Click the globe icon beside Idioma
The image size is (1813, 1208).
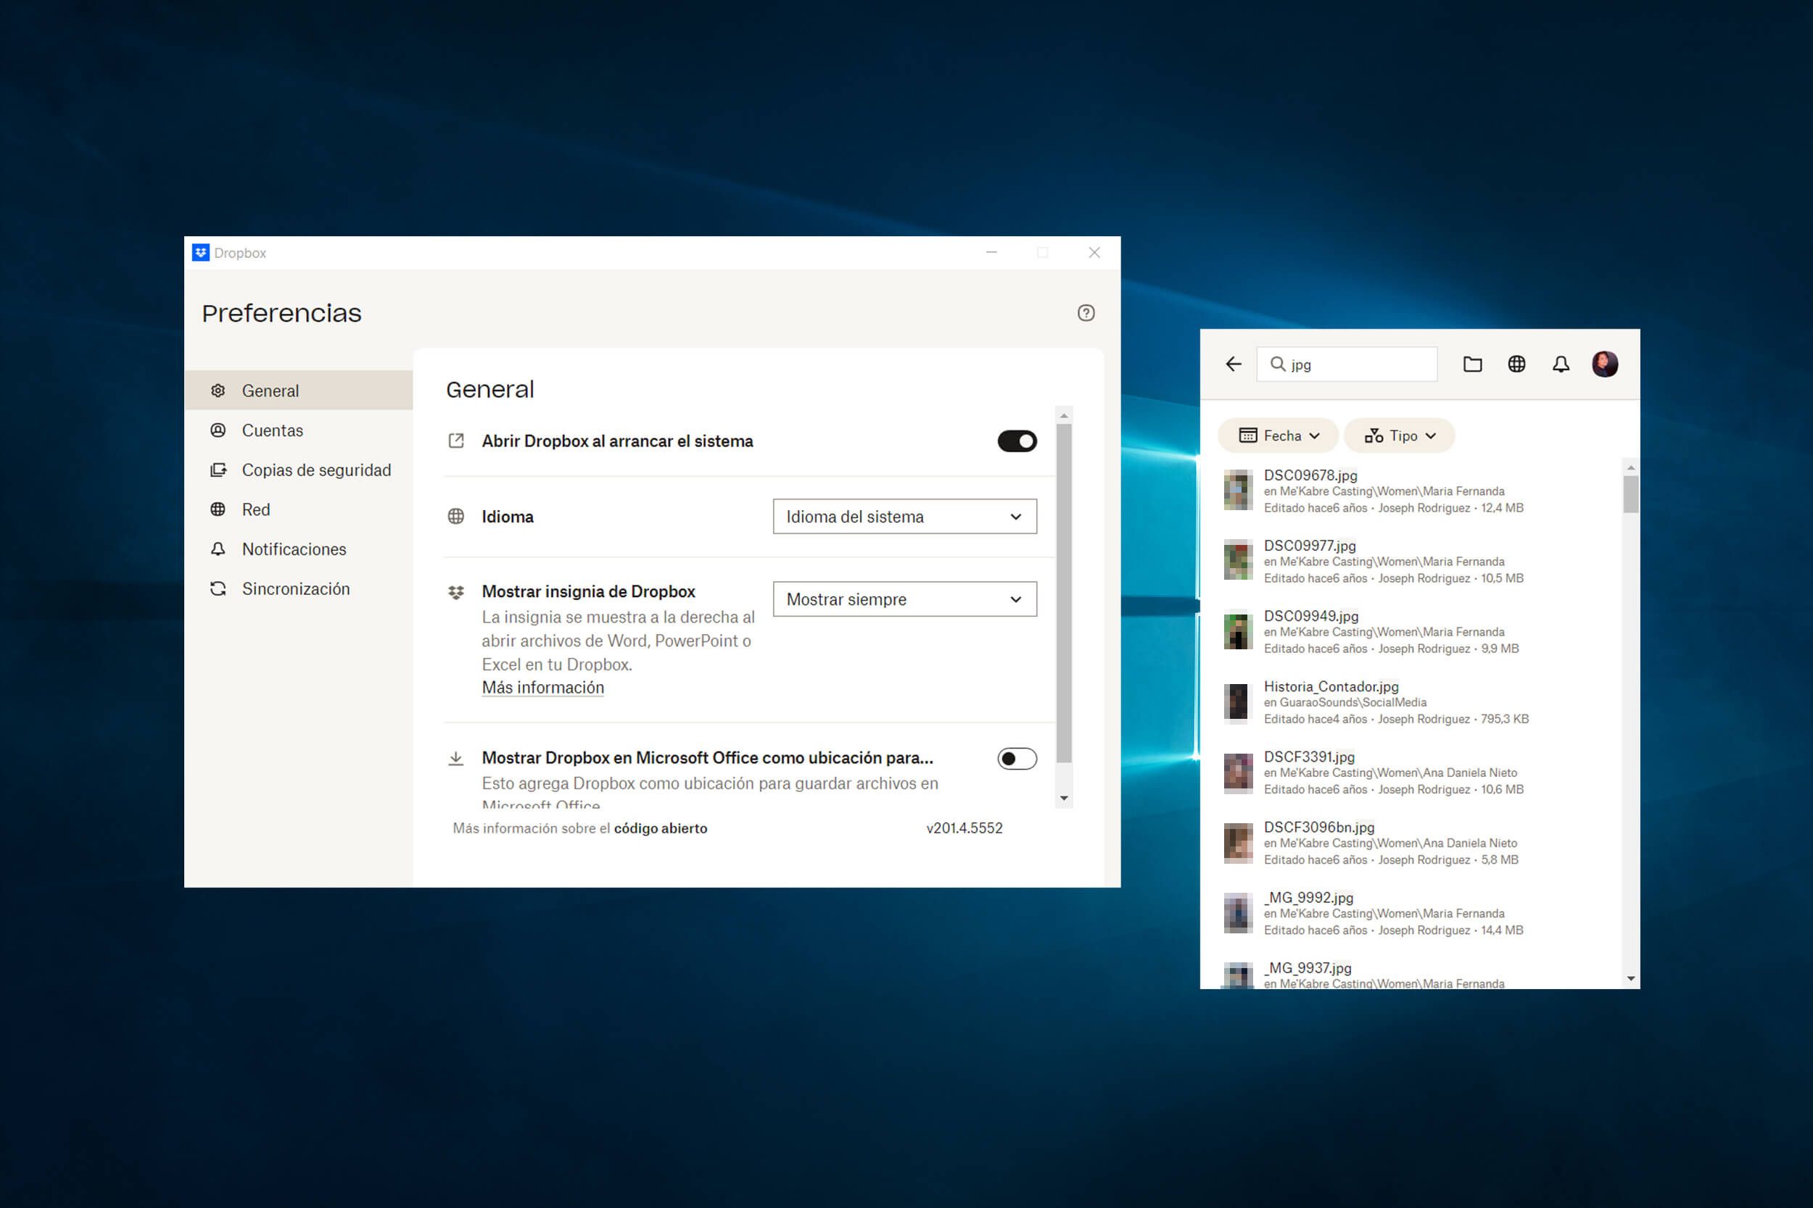tap(455, 516)
